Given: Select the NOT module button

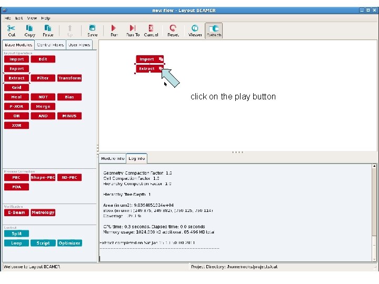Looking at the screenshot, I should (43, 97).
